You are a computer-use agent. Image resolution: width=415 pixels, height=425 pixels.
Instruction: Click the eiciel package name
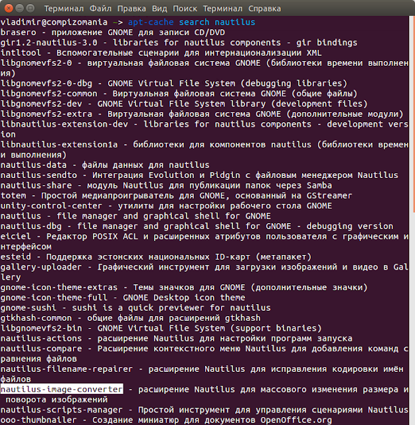point(16,236)
